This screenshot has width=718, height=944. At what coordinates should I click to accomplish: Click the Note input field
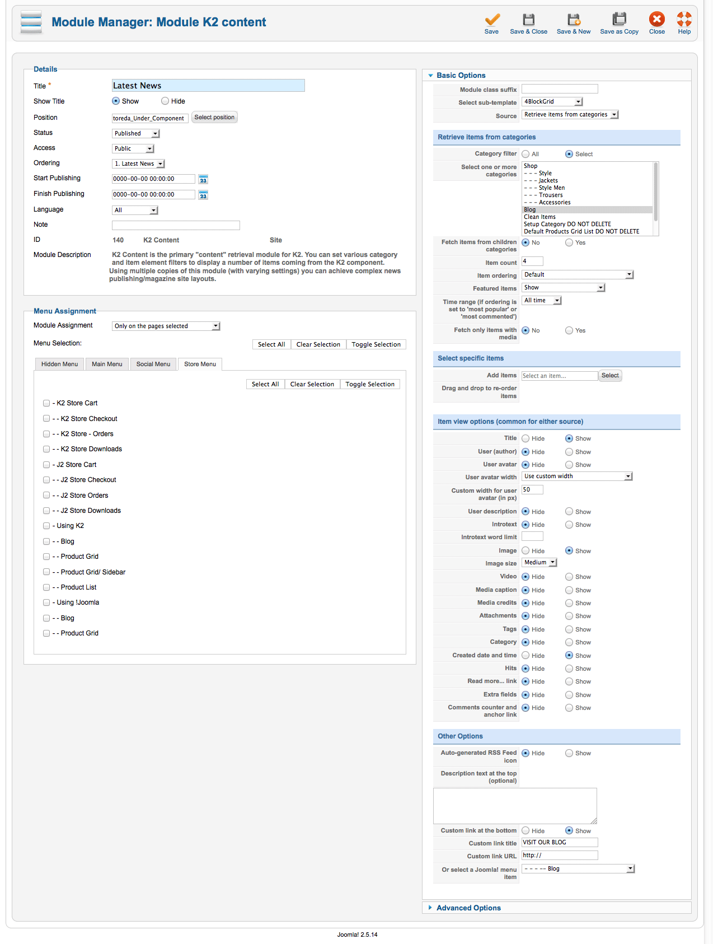pos(176,225)
